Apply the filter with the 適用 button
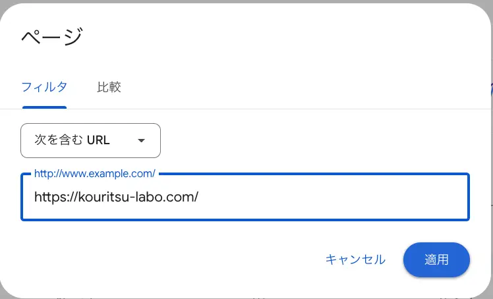The width and height of the screenshot is (493, 299). click(x=436, y=259)
